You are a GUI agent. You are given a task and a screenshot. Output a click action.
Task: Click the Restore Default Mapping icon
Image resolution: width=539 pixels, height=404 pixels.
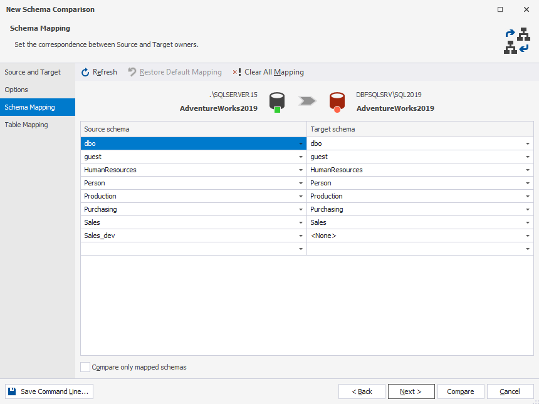coord(132,71)
